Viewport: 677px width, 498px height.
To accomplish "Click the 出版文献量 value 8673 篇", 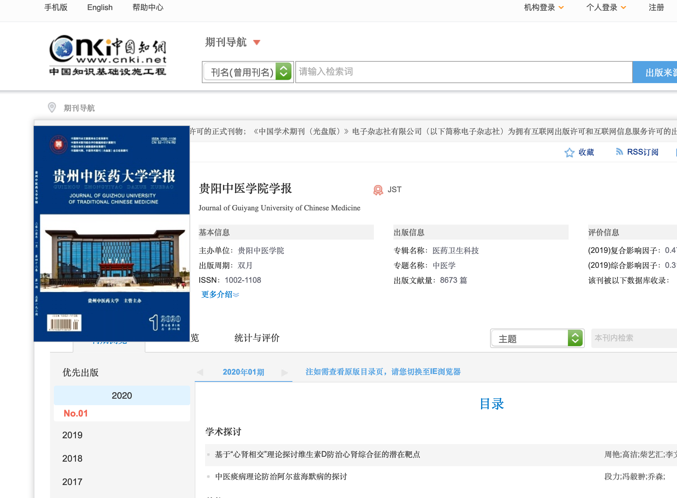I will pyautogui.click(x=453, y=280).
